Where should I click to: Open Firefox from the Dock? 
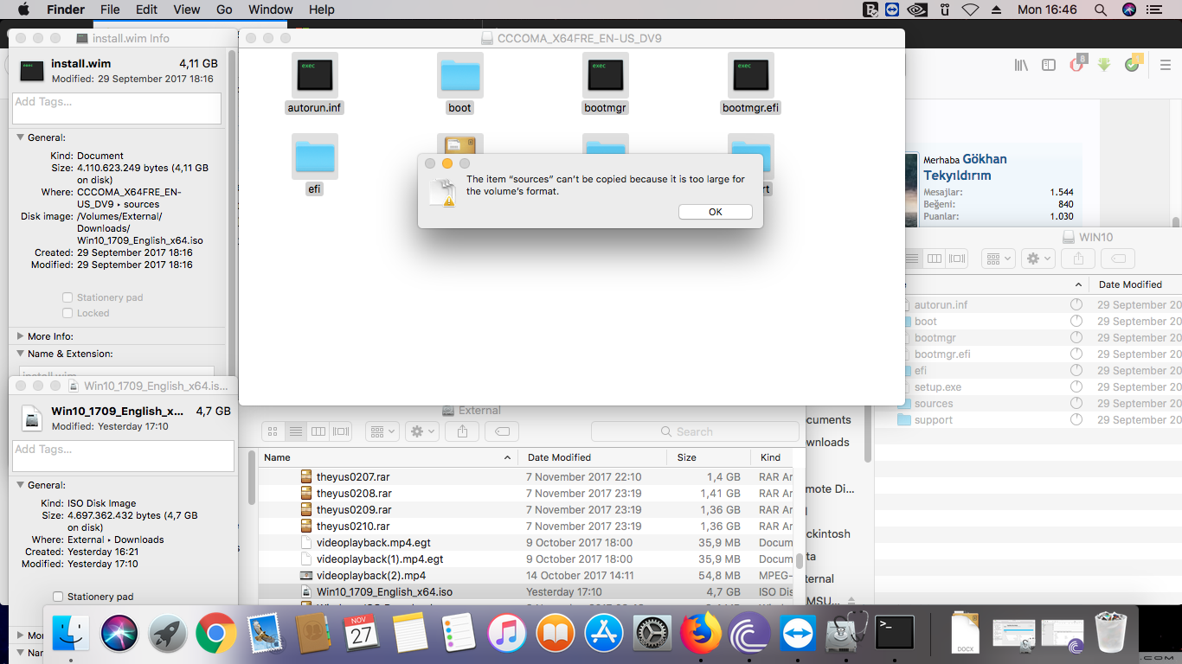(700, 635)
